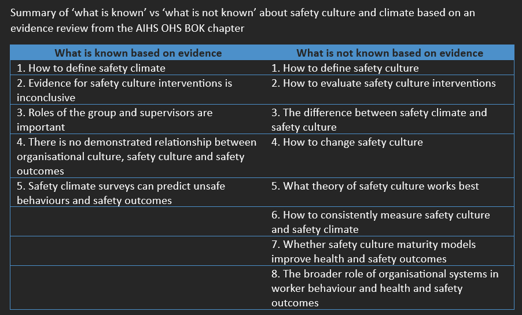Select the "What is known based on evidence" header

138,53
